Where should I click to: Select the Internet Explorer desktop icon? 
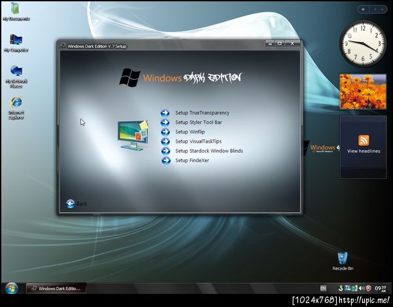point(16,107)
